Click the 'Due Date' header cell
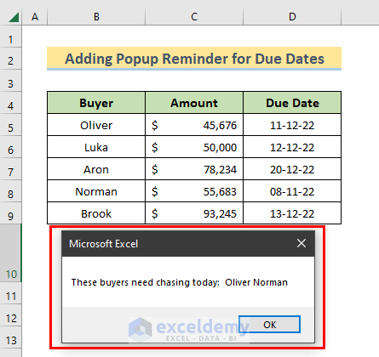The height and width of the screenshot is (357, 379). (x=292, y=103)
